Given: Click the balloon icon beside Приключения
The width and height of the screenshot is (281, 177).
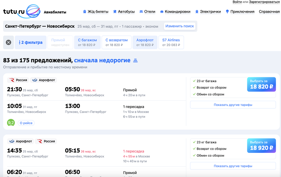Looking at the screenshot, I should pos(227,12).
